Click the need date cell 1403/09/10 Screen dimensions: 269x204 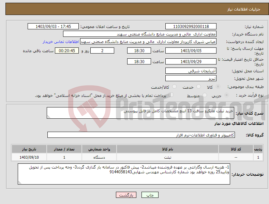(29, 157)
